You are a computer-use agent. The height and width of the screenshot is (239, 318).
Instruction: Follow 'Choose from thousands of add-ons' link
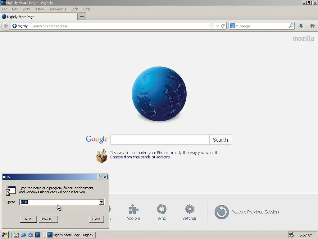click(x=140, y=157)
